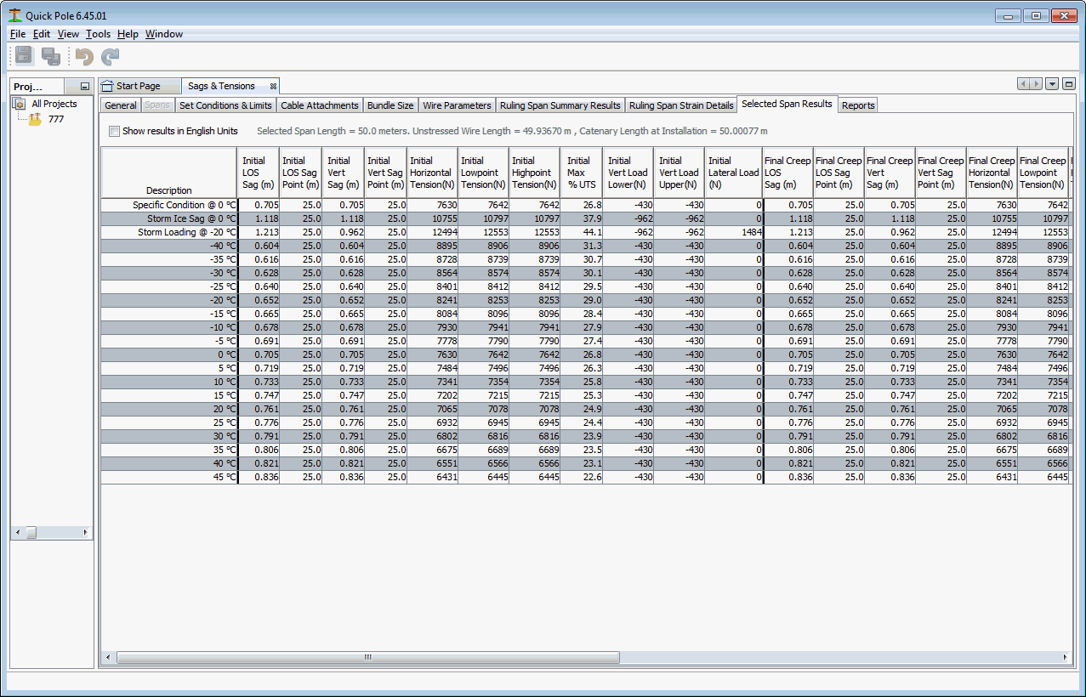Screen dimensions: 1086x697
Task: Click the Initial Highpoint Tension(N) column header
Action: 535,173
